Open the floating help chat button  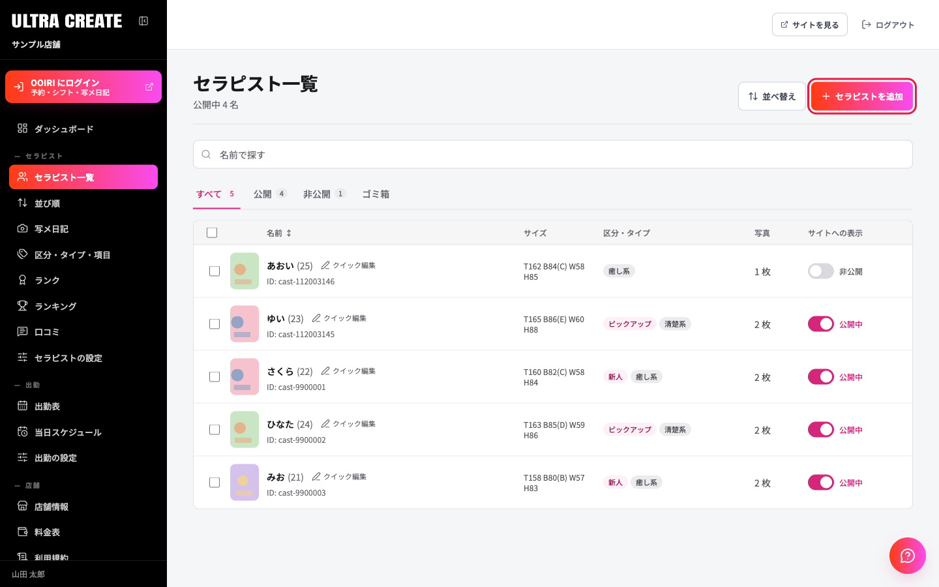click(908, 556)
